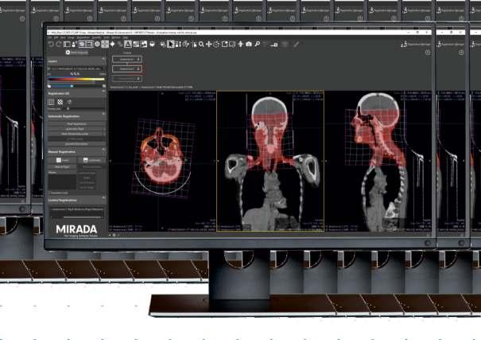The width and height of the screenshot is (481, 340).
Task: Open the Registration menu
Action: 83,37
